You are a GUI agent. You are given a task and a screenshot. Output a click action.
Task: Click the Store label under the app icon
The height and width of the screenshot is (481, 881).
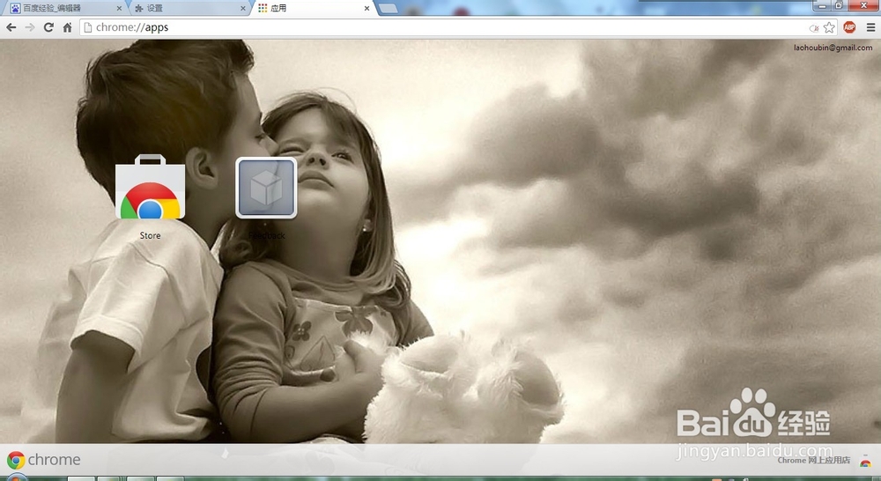tap(150, 235)
